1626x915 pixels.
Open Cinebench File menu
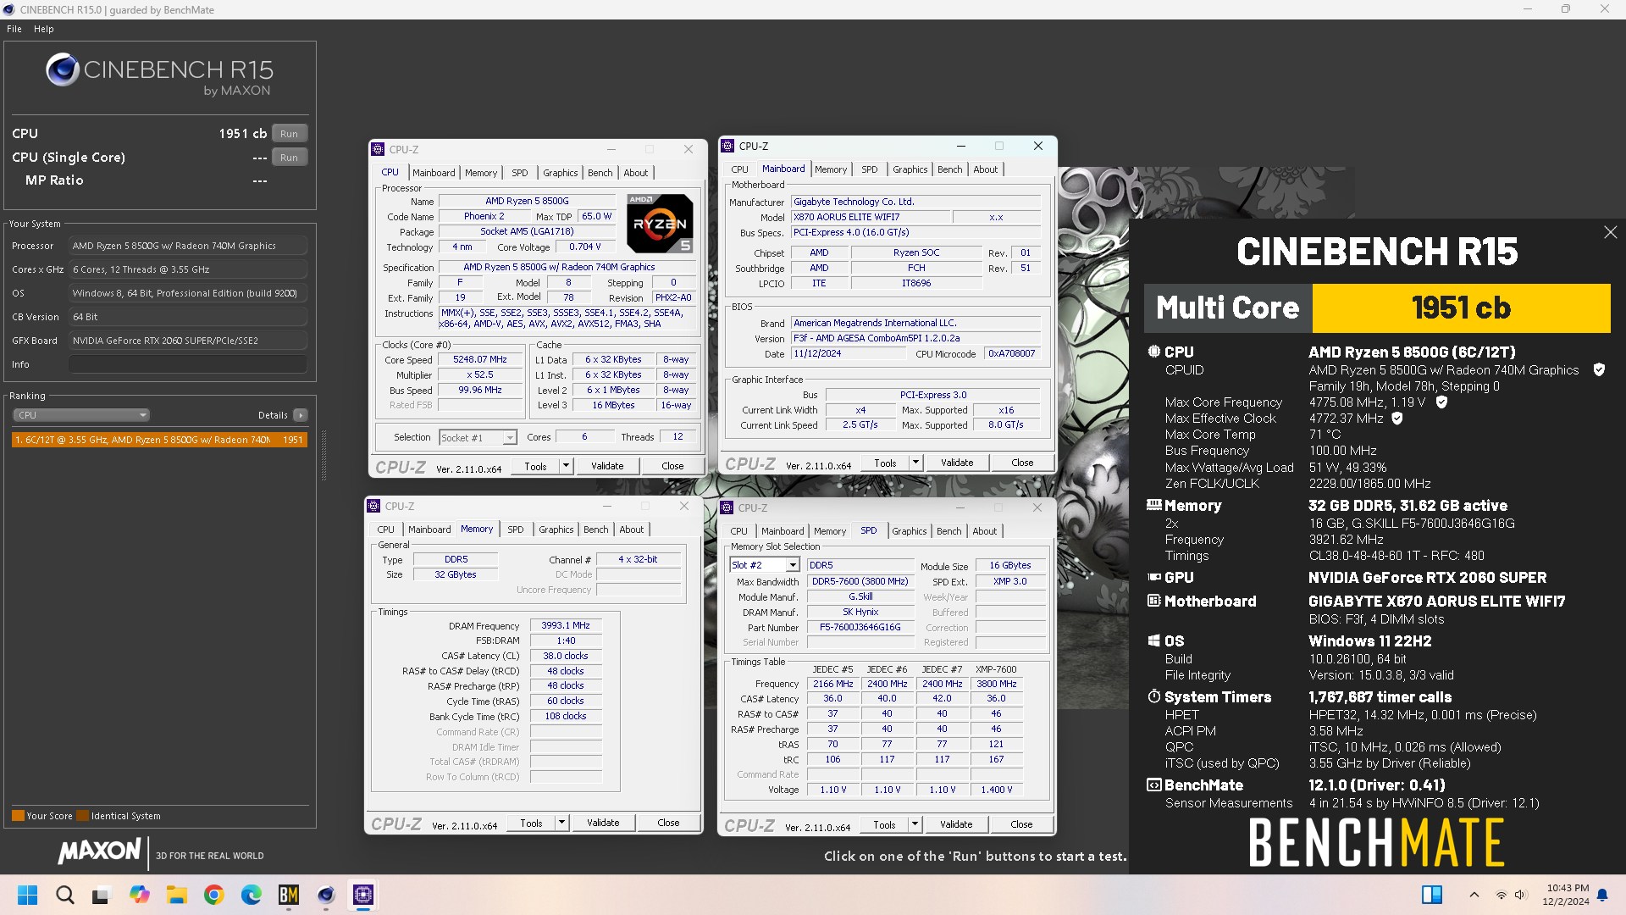14,29
